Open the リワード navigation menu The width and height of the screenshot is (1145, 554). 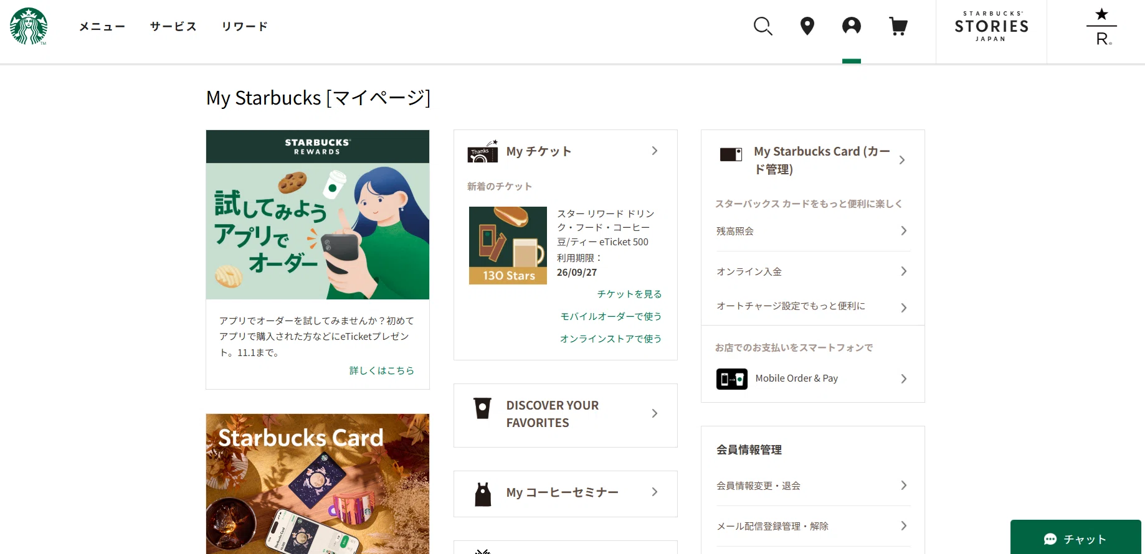[x=245, y=26]
